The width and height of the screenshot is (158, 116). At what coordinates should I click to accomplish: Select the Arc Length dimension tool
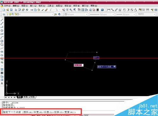[116, 10]
